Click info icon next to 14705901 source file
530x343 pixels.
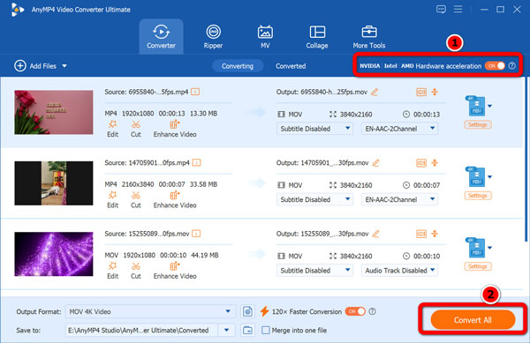tap(196, 162)
